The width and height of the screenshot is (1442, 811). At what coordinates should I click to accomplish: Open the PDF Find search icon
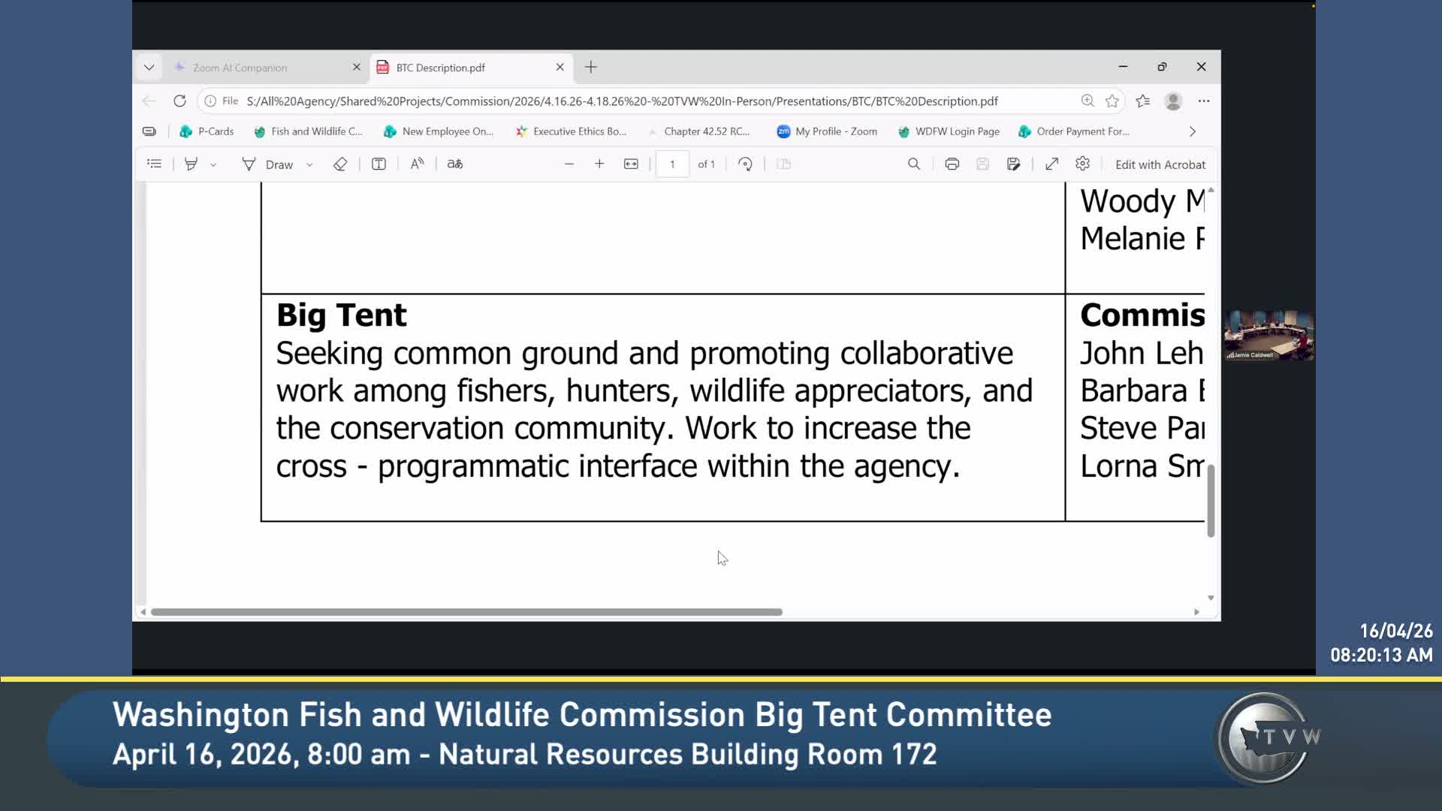point(913,164)
